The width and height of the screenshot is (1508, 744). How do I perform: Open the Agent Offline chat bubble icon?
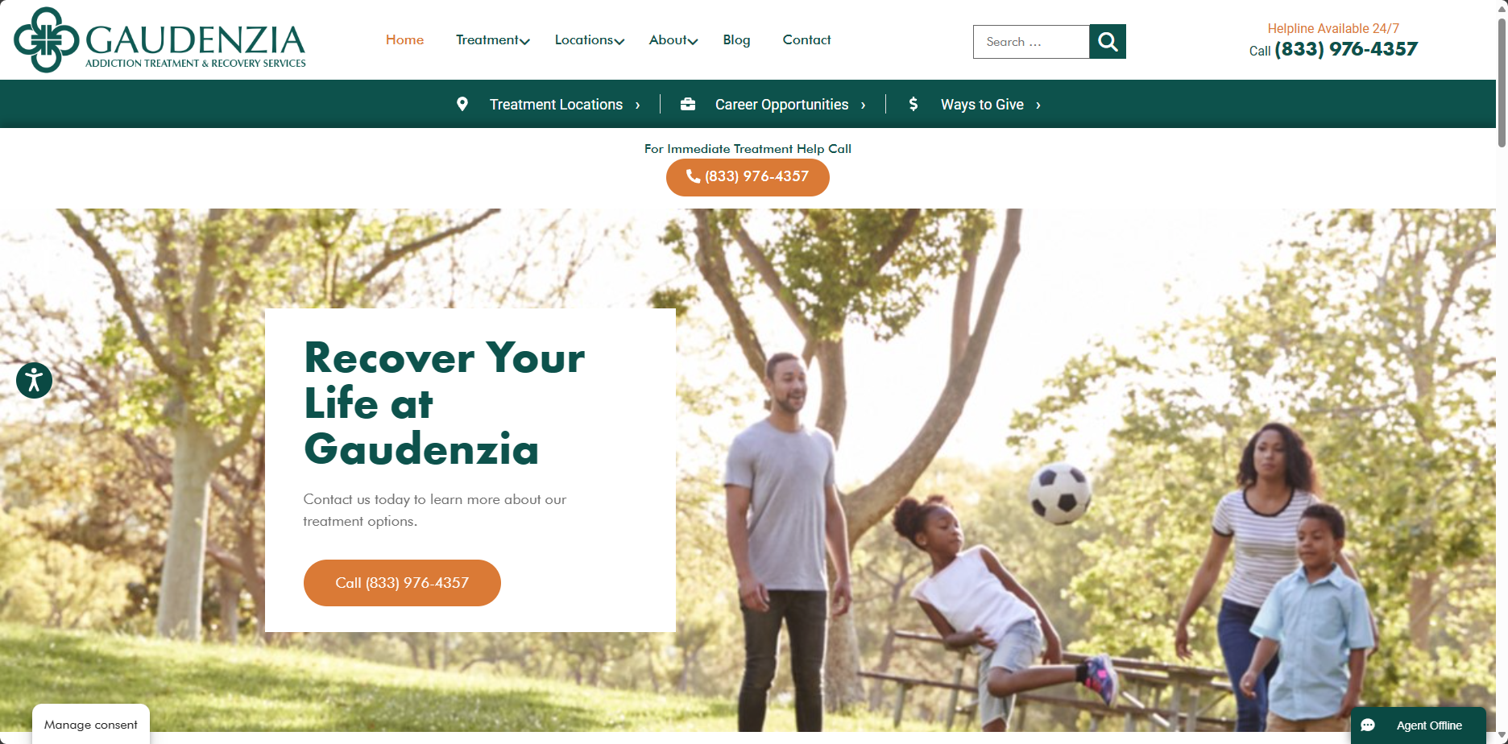click(1368, 725)
